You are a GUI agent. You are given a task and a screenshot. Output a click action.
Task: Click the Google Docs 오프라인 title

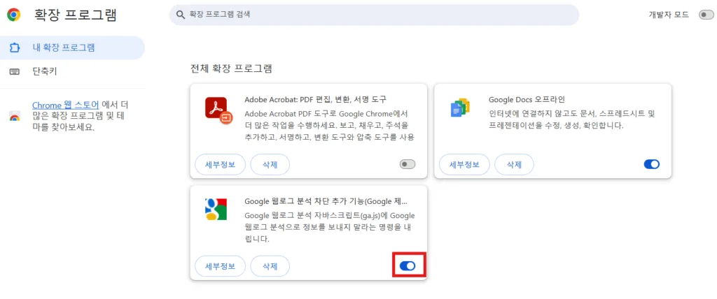[x=528, y=99]
